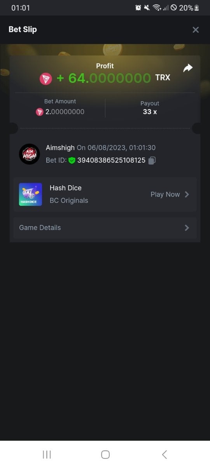Close the Bet Slip panel
The width and height of the screenshot is (210, 467).
pyautogui.click(x=196, y=30)
